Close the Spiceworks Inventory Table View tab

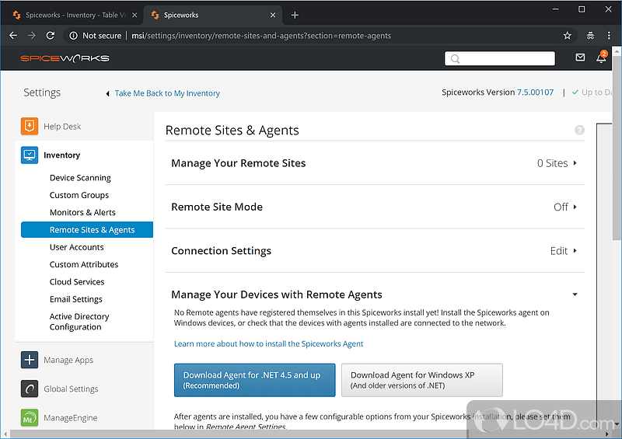point(135,15)
